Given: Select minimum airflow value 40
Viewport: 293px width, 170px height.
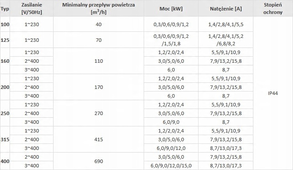Looking at the screenshot, I should coord(98,24).
